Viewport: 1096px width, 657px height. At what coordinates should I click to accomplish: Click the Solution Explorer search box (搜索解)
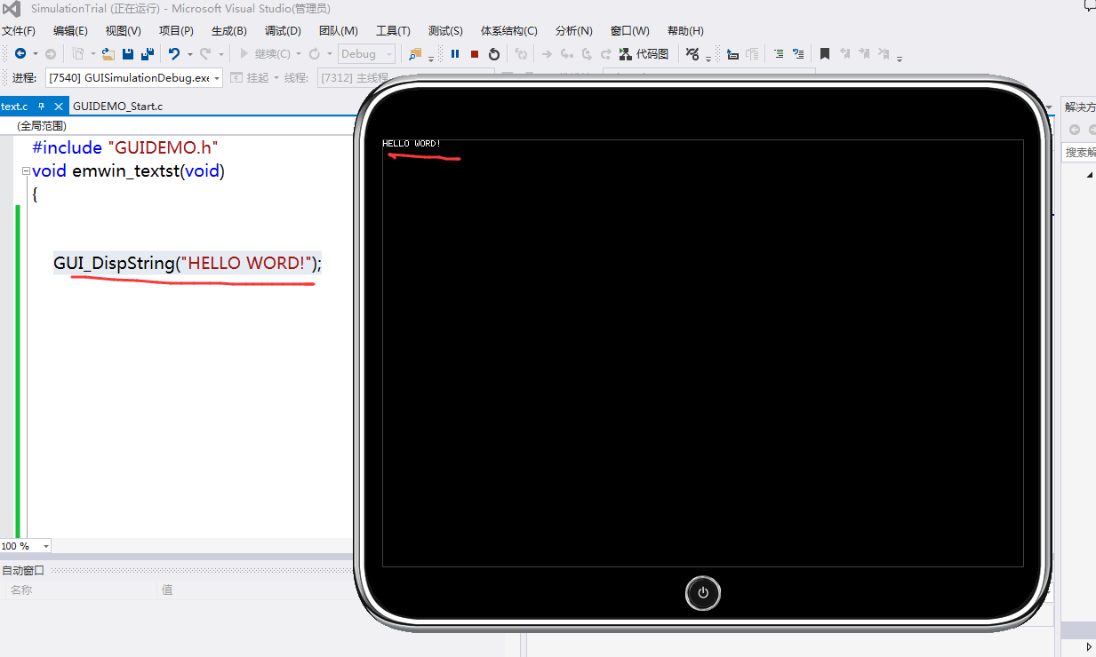coord(1080,152)
